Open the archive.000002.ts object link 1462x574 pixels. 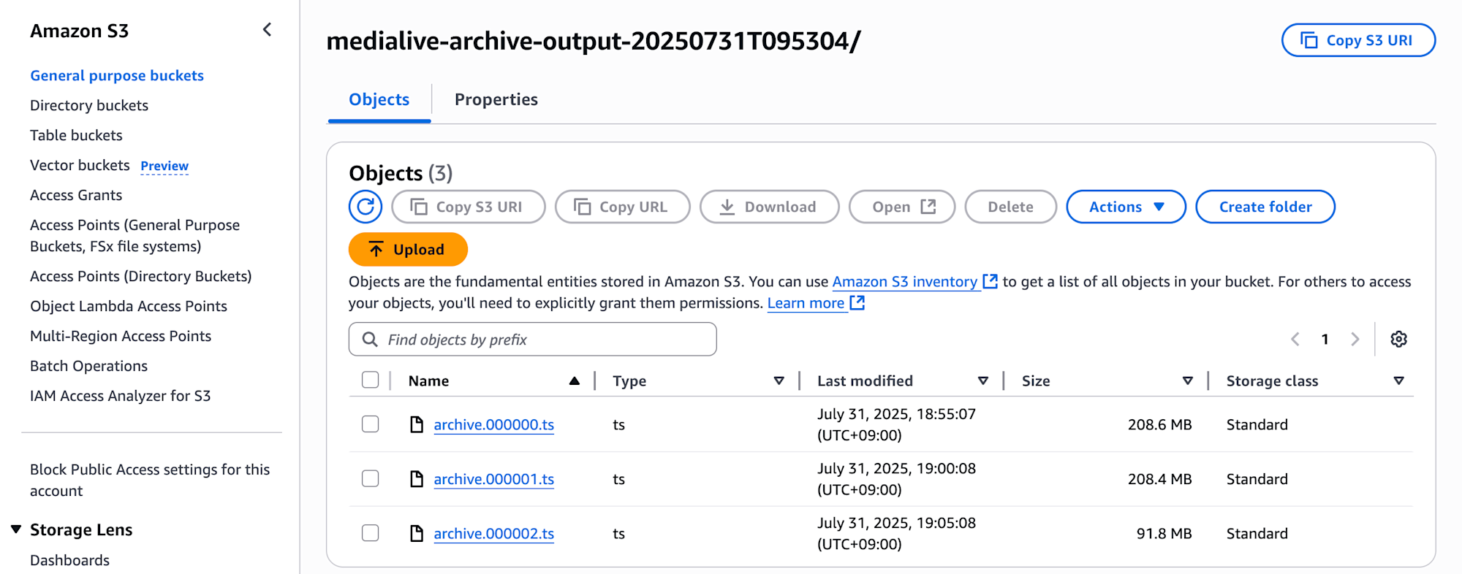(494, 534)
